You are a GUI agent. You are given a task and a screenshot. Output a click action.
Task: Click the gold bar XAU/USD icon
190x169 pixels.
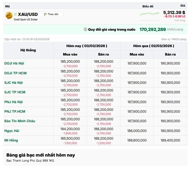(9, 16)
